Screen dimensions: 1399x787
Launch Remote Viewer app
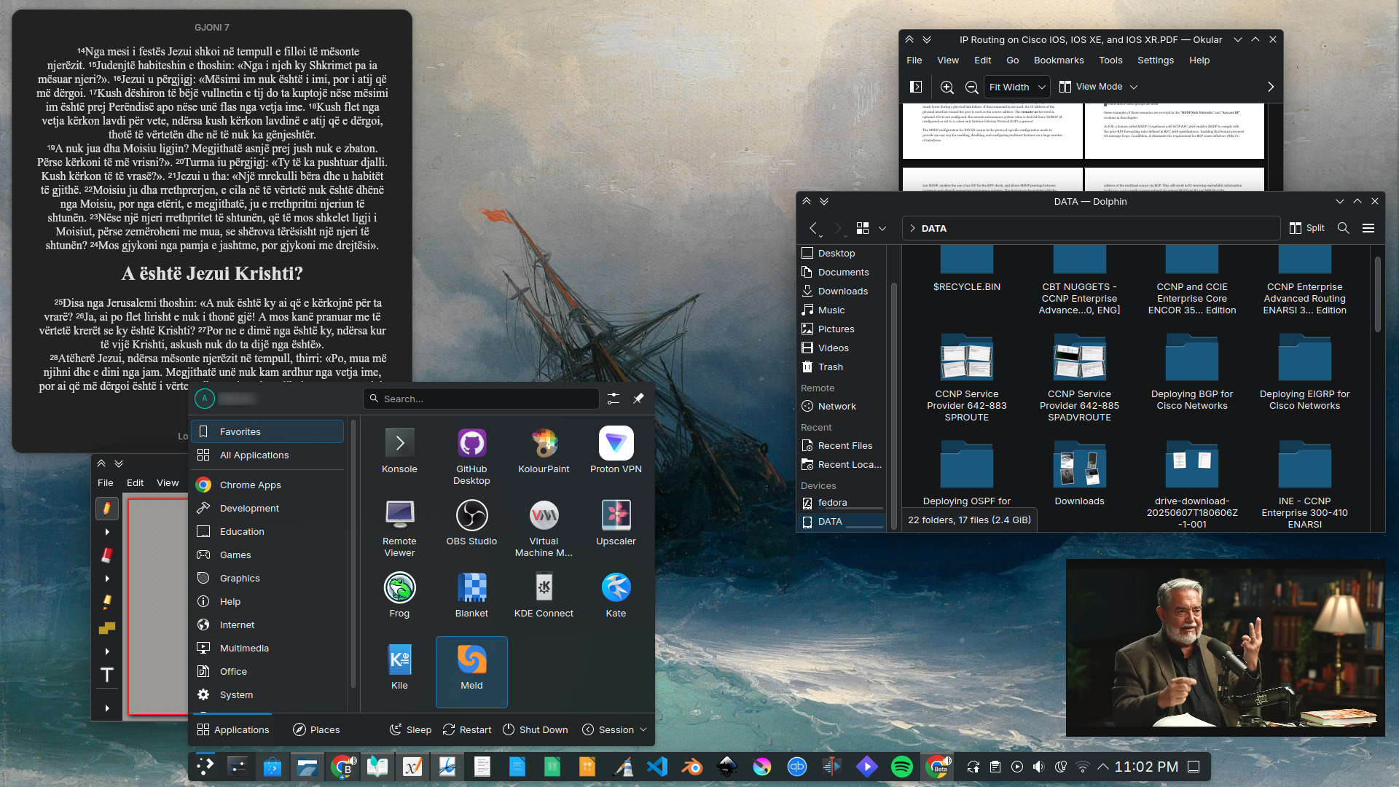tap(399, 528)
